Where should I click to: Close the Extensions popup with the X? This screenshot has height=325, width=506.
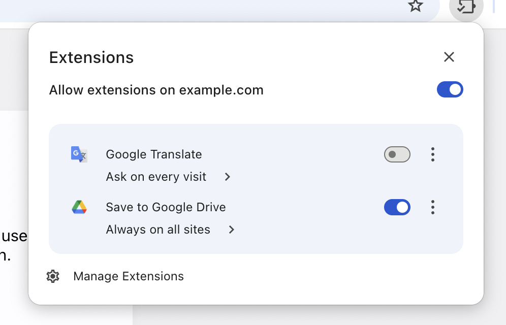(x=449, y=57)
